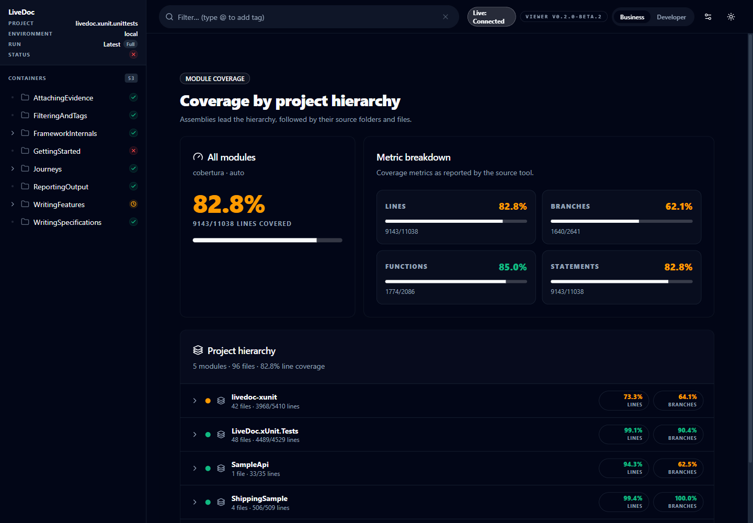Click the layers icon beside Project hierarchy
753x523 pixels.
coord(198,350)
